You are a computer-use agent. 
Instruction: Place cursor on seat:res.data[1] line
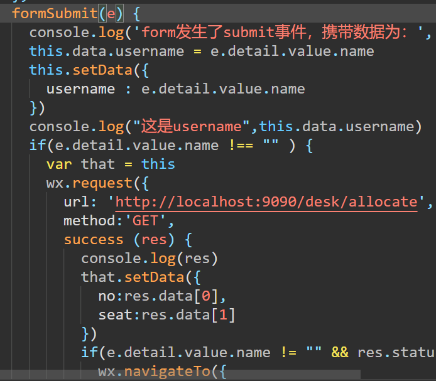click(x=167, y=315)
